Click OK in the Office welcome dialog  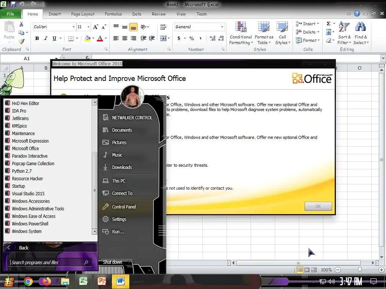tap(318, 206)
